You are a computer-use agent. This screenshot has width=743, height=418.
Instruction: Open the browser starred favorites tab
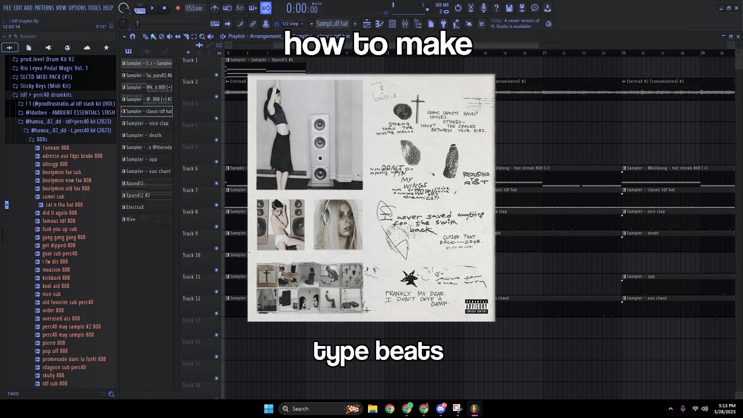point(106,48)
